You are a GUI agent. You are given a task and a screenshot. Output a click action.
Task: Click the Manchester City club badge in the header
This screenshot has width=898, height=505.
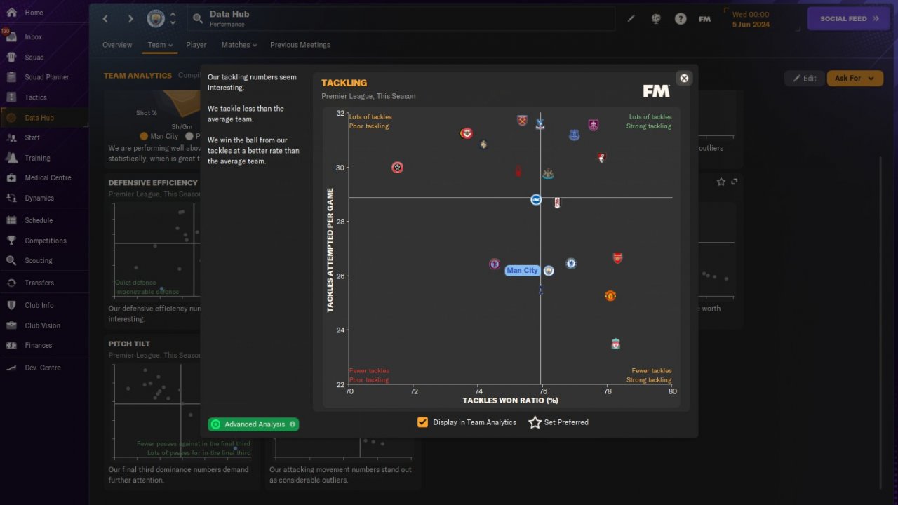156,19
